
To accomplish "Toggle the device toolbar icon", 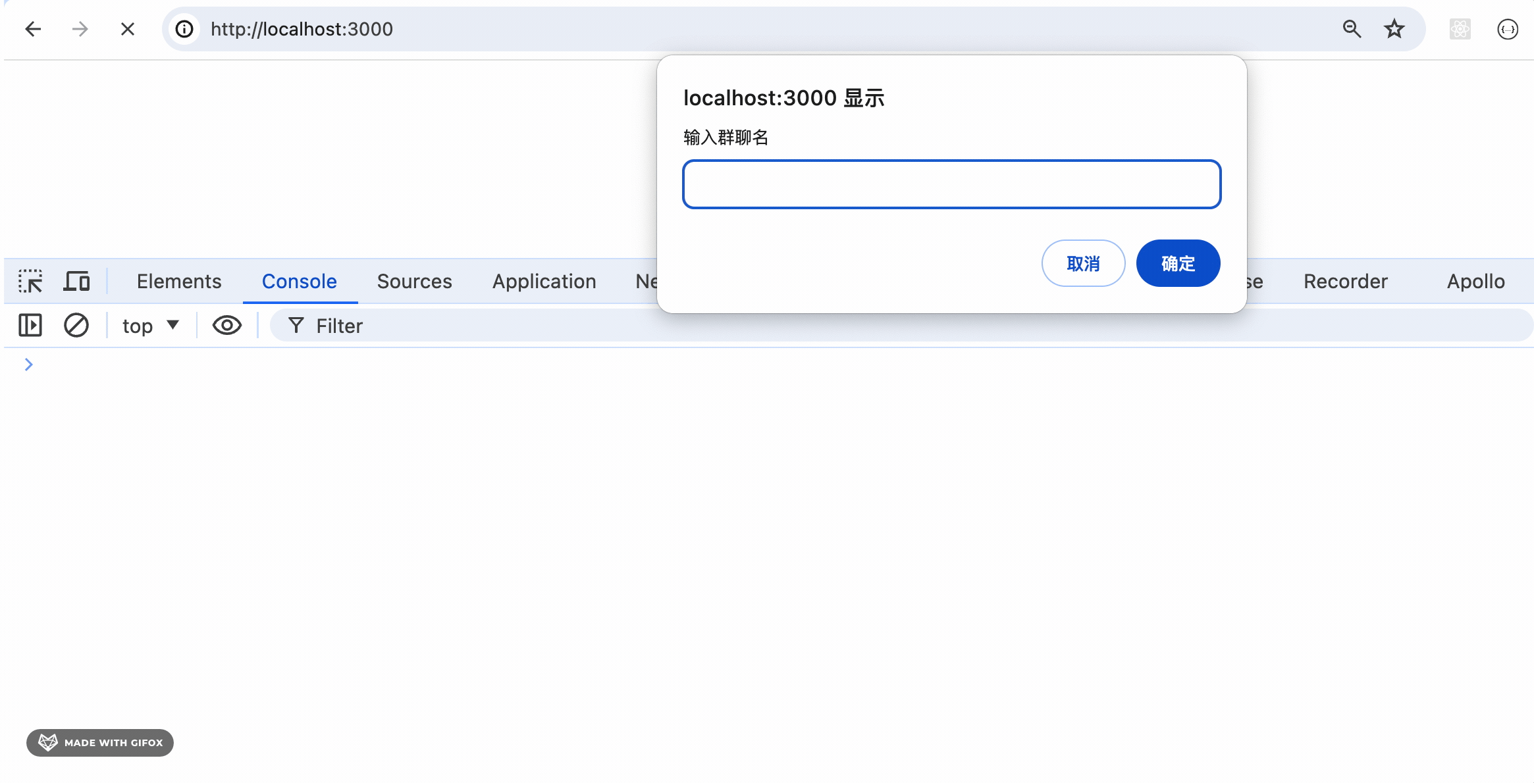I will click(76, 282).
